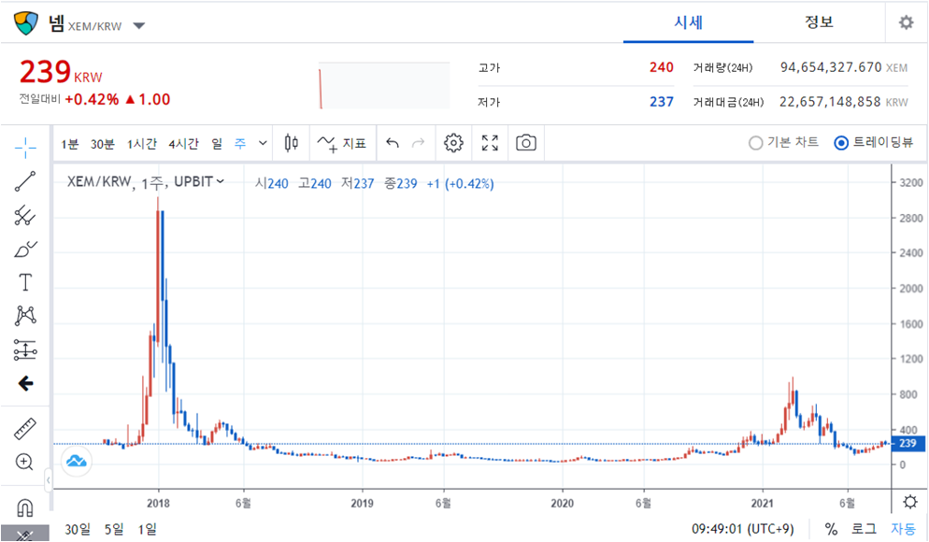Select the brush drawing tool
The height and width of the screenshot is (542, 929).
coord(25,250)
